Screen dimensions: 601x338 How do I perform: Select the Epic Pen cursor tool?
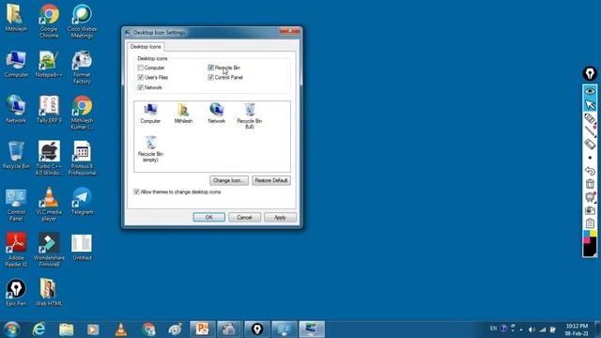click(x=590, y=104)
